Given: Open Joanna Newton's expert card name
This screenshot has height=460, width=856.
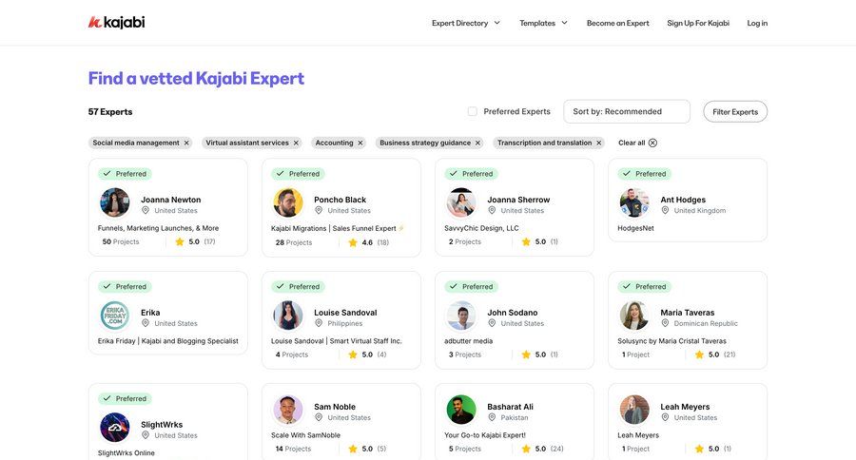Looking at the screenshot, I should (x=171, y=200).
